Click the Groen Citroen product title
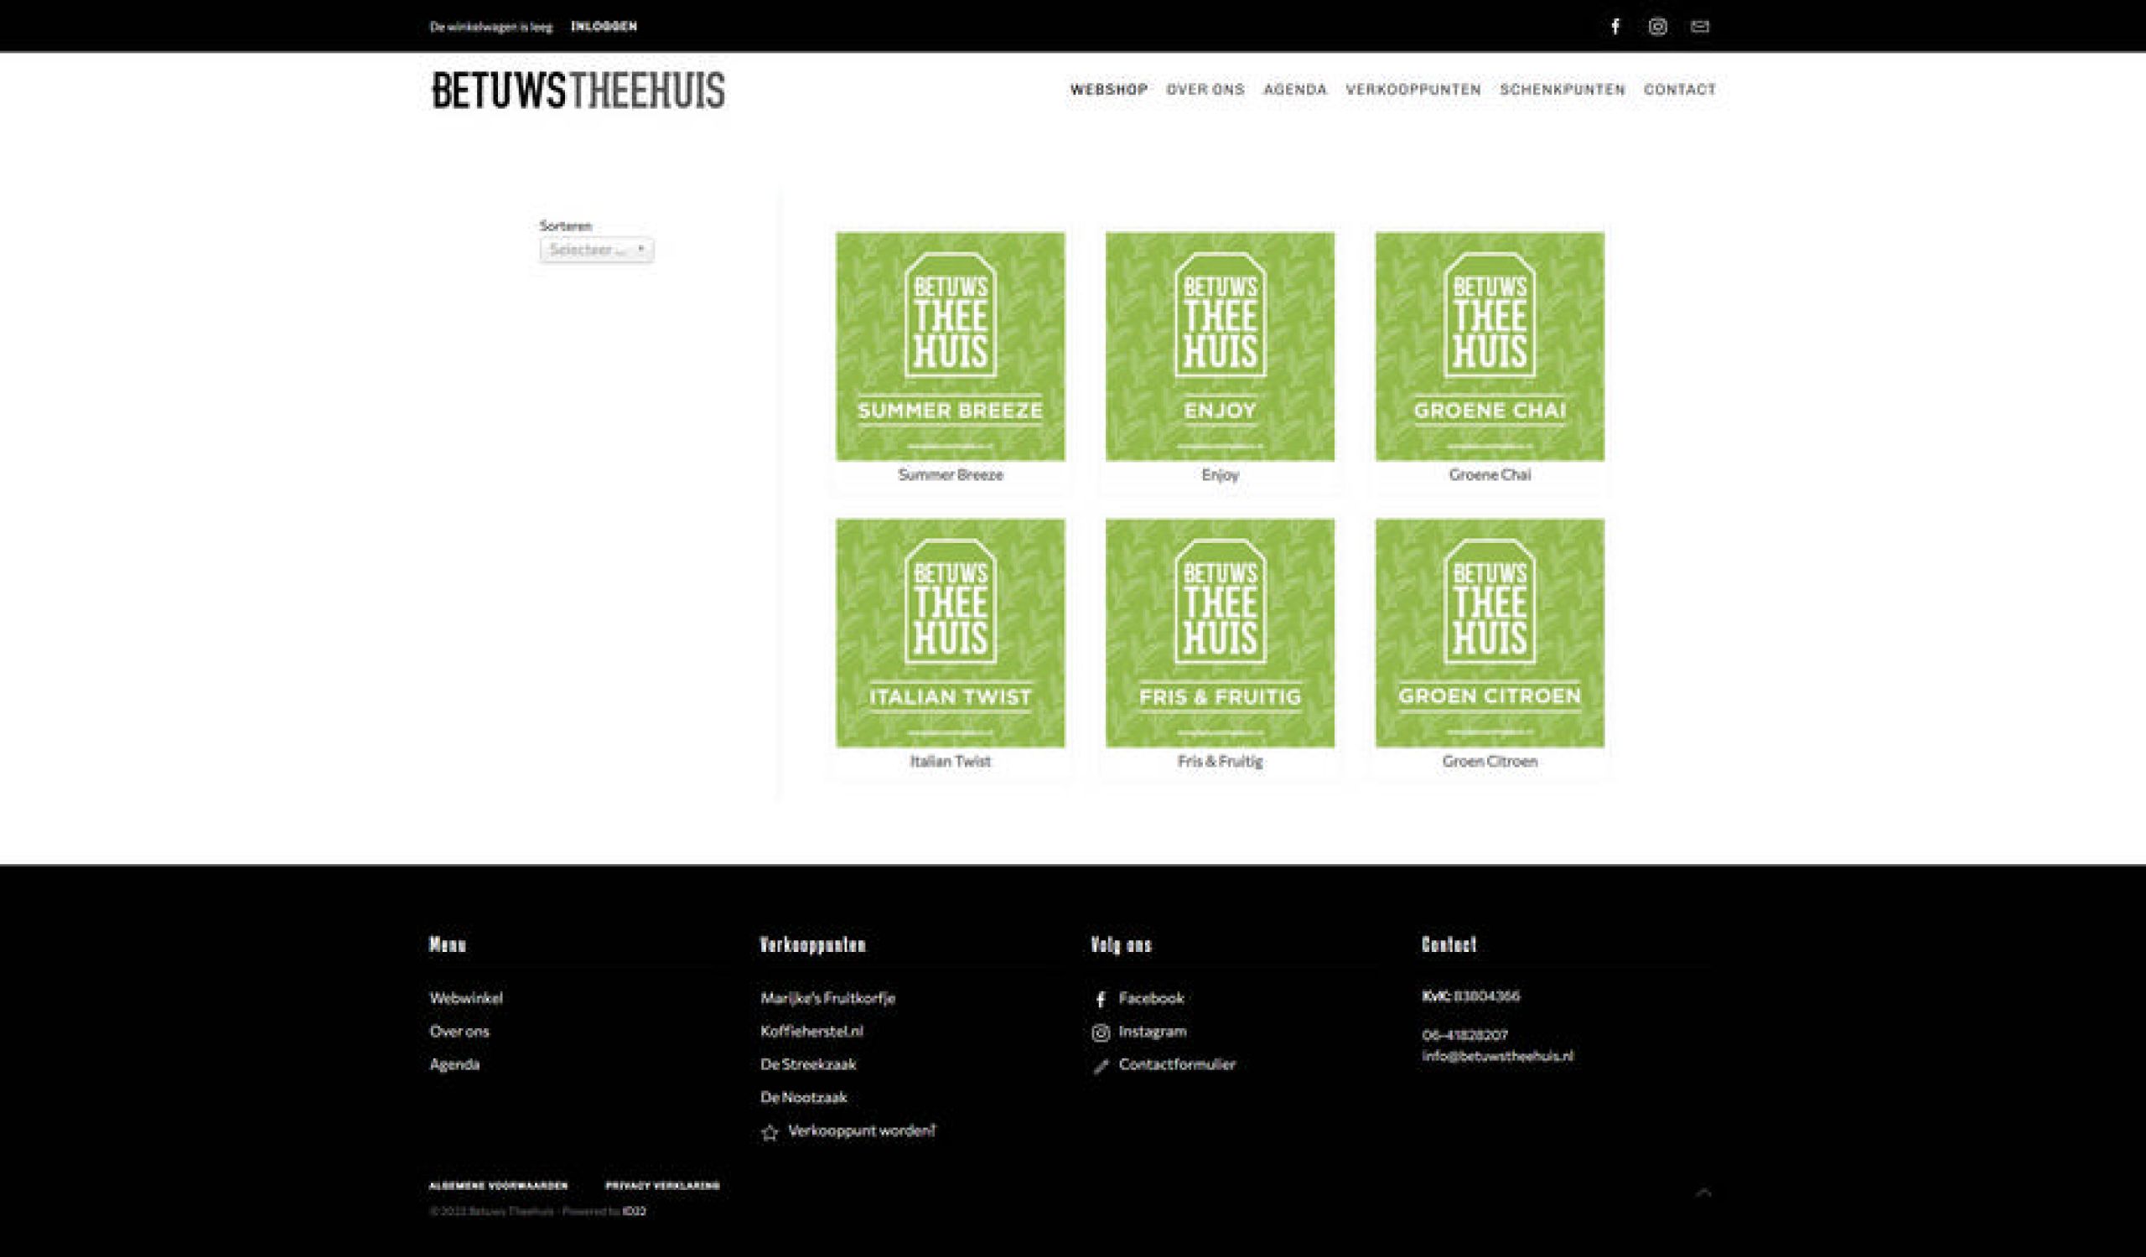Screen dimensions: 2146x1257 pos(1490,762)
